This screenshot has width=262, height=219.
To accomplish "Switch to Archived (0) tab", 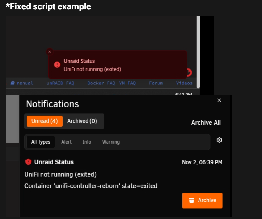I will pyautogui.click(x=82, y=121).
